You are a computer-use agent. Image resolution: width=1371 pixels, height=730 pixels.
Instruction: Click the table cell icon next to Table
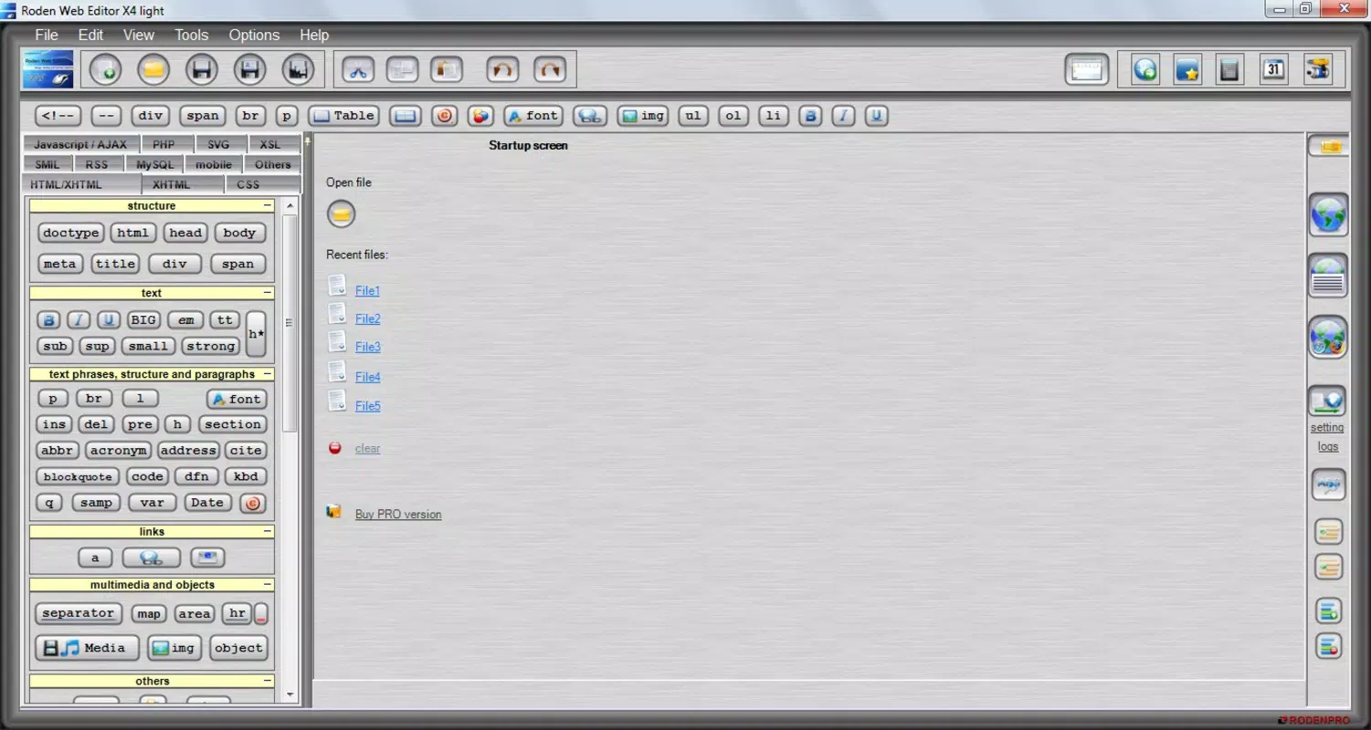[x=406, y=116]
